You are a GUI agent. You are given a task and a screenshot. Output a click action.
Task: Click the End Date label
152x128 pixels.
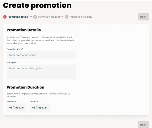(x=34, y=101)
